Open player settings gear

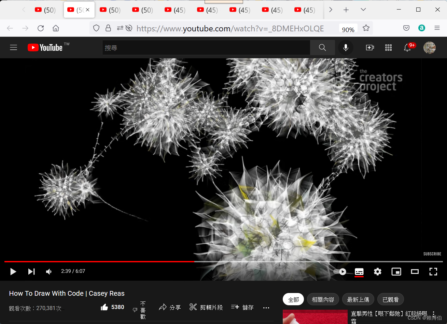click(378, 272)
